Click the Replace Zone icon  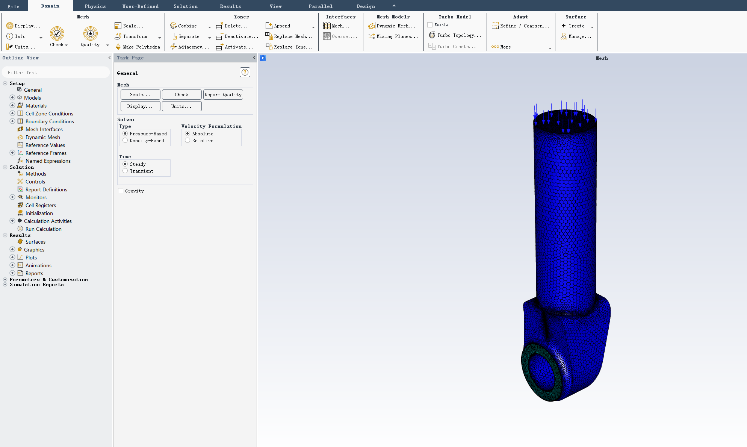tap(269, 47)
